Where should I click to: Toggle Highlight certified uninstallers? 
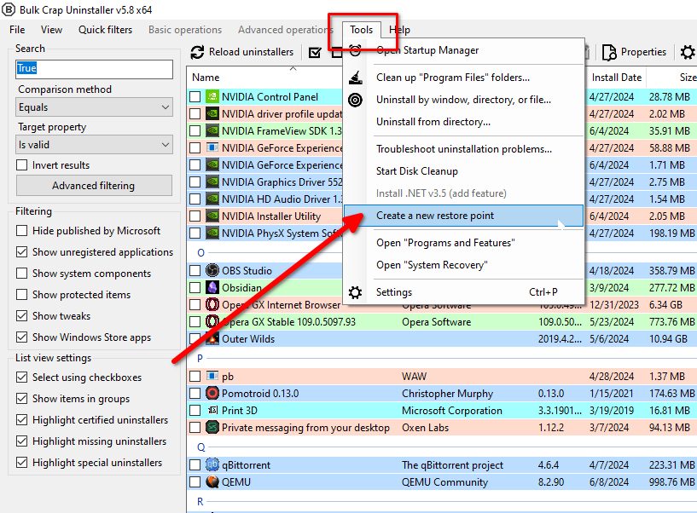(21, 420)
